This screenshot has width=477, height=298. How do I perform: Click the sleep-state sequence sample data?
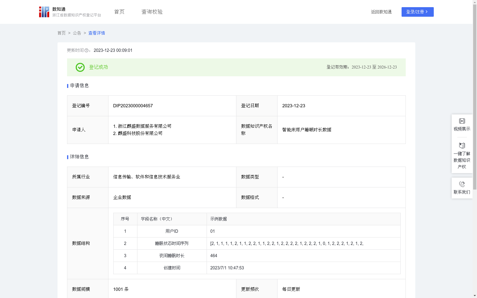coord(287,243)
